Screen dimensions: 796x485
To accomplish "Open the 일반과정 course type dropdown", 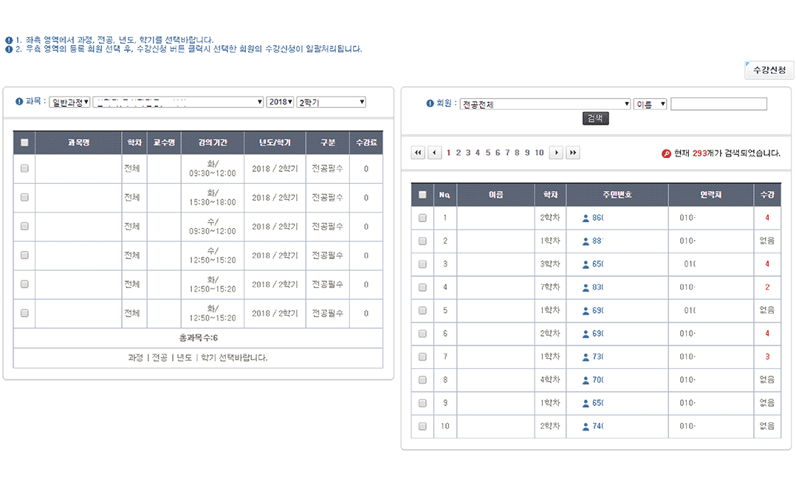I will point(69,102).
